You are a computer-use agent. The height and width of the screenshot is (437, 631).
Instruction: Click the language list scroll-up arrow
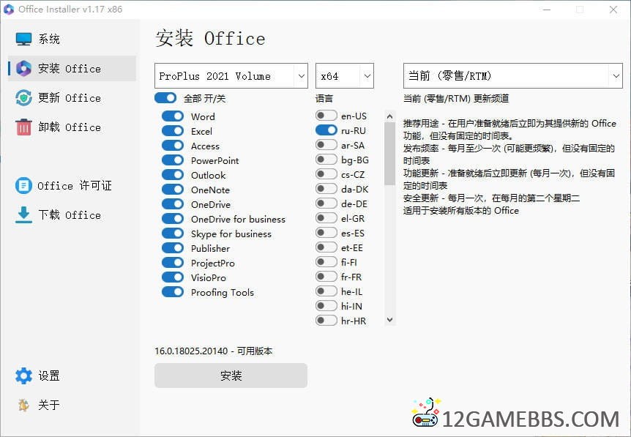coord(389,116)
